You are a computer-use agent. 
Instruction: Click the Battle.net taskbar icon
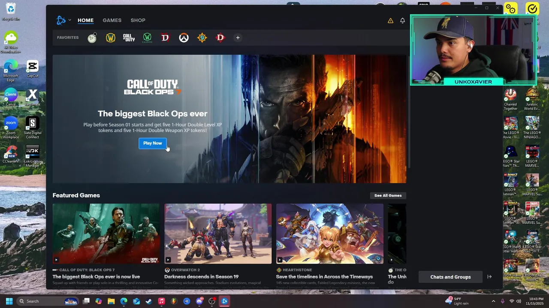[x=224, y=301]
